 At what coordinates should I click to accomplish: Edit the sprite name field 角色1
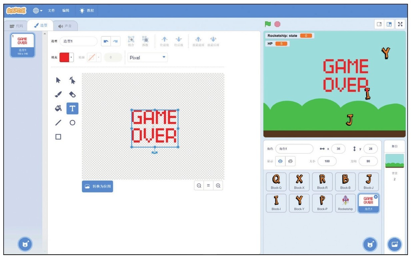(294, 149)
